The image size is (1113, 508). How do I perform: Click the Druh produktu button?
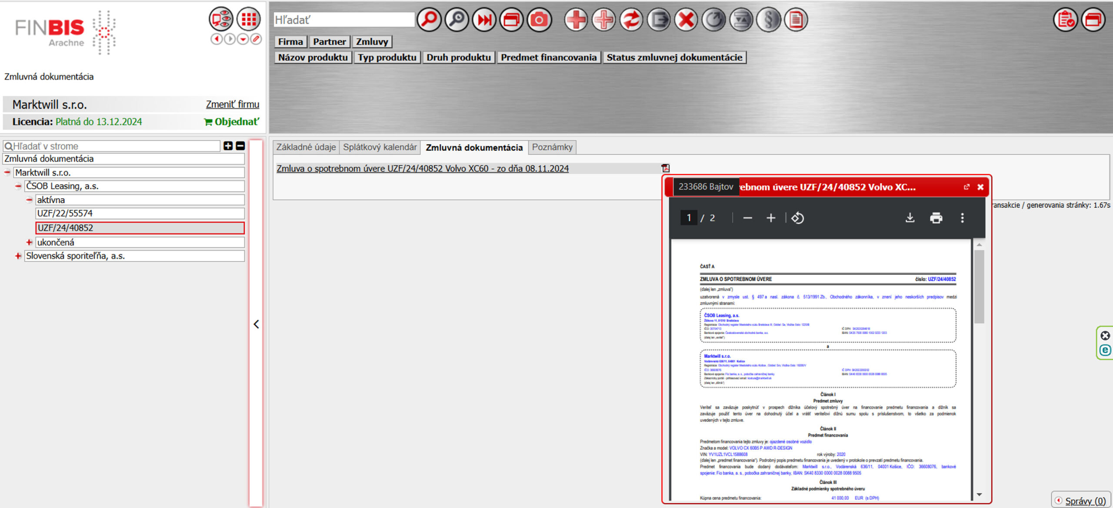coord(459,57)
